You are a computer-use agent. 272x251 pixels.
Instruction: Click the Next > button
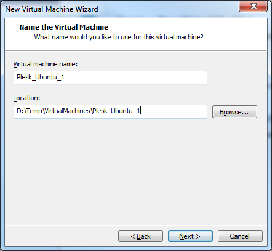click(190, 236)
